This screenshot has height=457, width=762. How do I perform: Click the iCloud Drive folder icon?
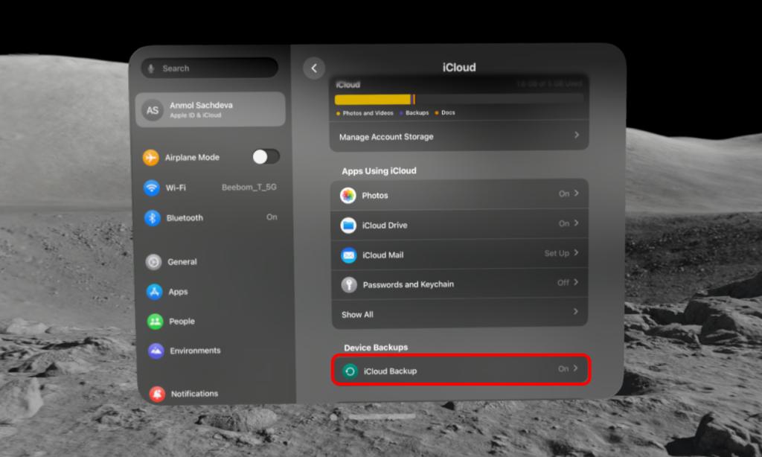[348, 225]
